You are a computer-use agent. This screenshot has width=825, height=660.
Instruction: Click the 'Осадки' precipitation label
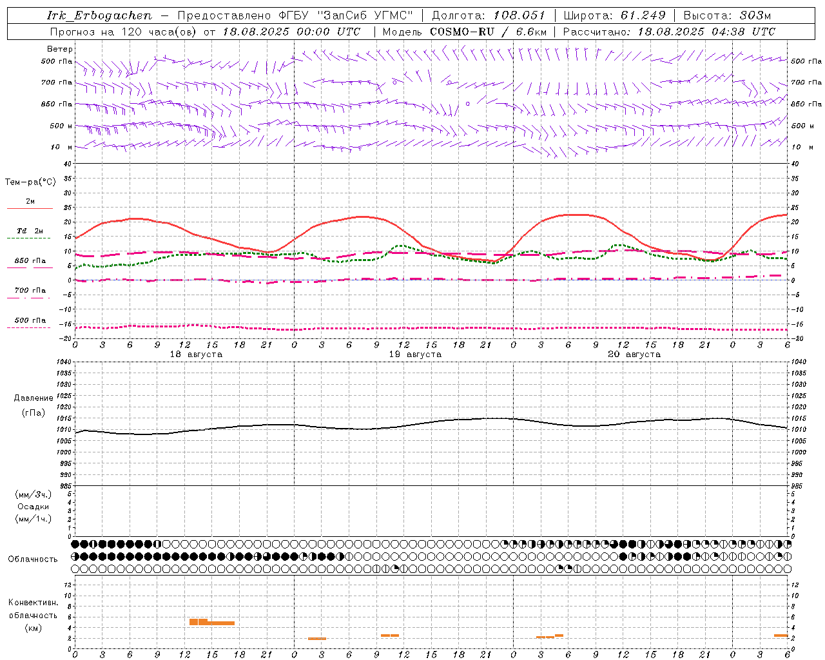coord(34,507)
